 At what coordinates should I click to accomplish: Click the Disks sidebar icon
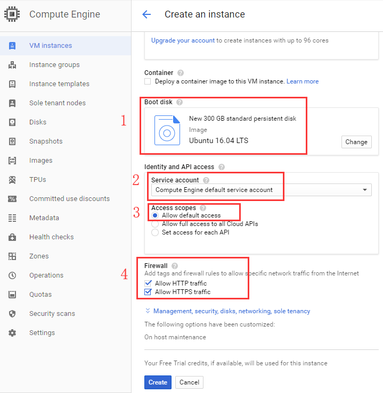coord(12,122)
